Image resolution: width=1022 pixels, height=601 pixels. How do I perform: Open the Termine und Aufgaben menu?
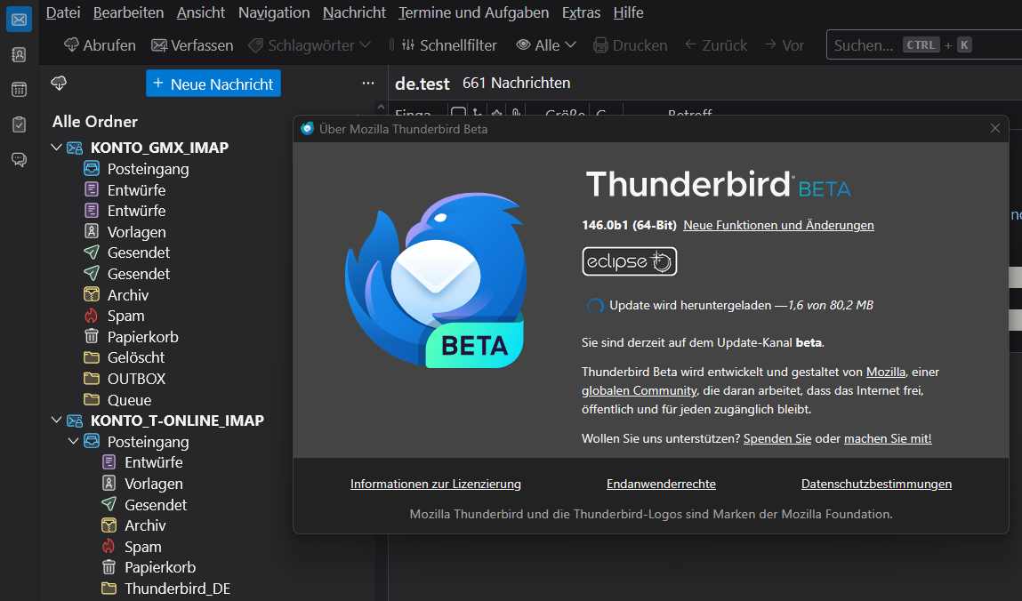[x=474, y=12]
